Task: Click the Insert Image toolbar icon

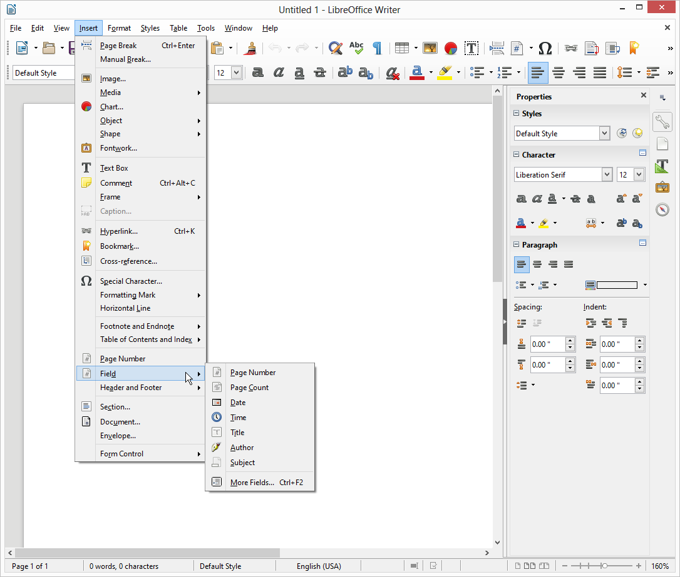Action: pos(430,48)
